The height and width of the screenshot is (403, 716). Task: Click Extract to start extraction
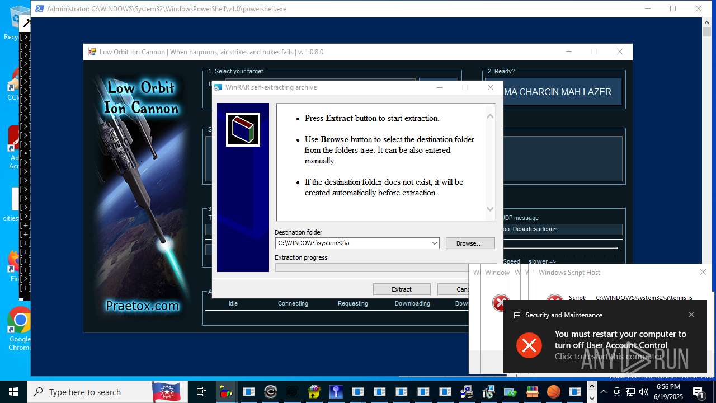point(402,289)
